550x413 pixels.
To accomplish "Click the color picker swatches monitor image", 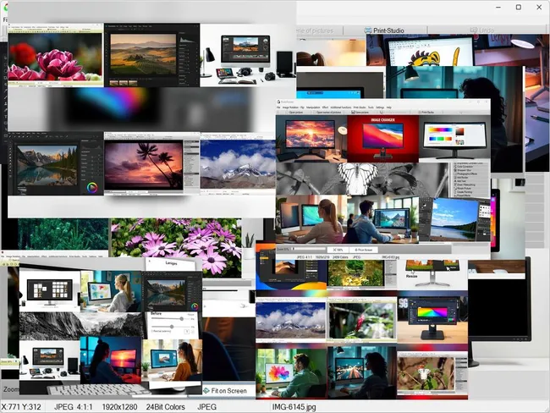I will pos(454,139).
